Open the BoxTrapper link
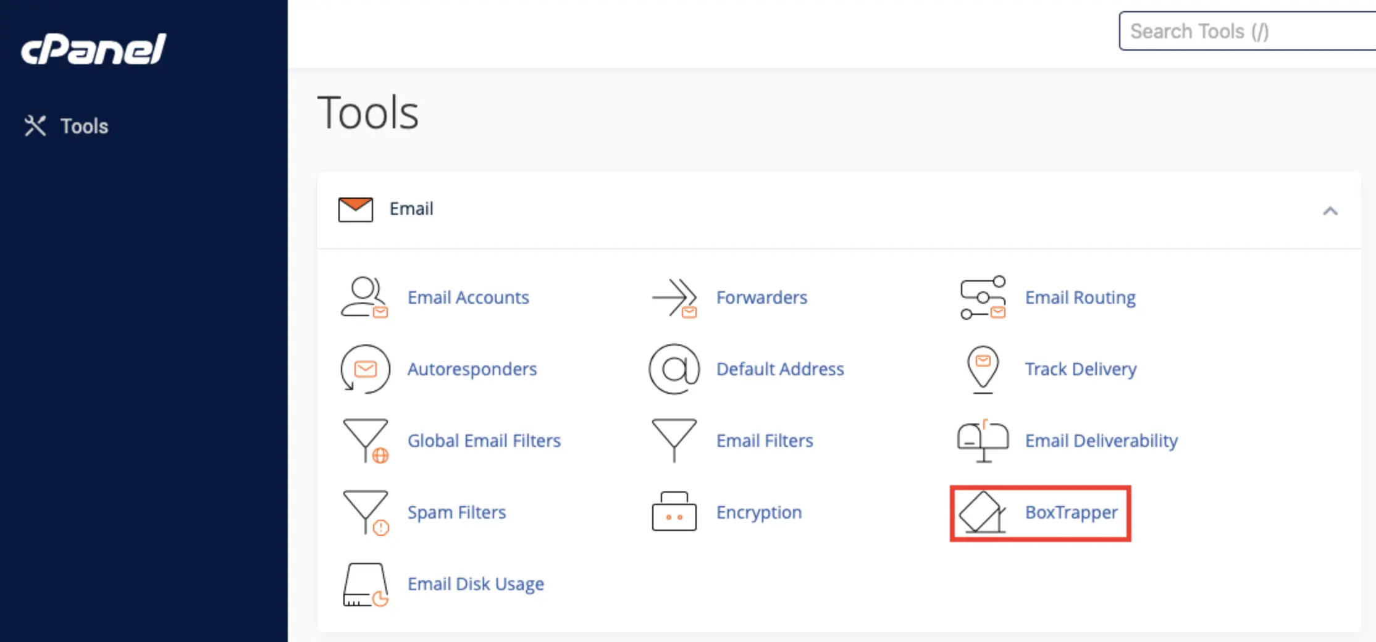 click(x=1072, y=512)
